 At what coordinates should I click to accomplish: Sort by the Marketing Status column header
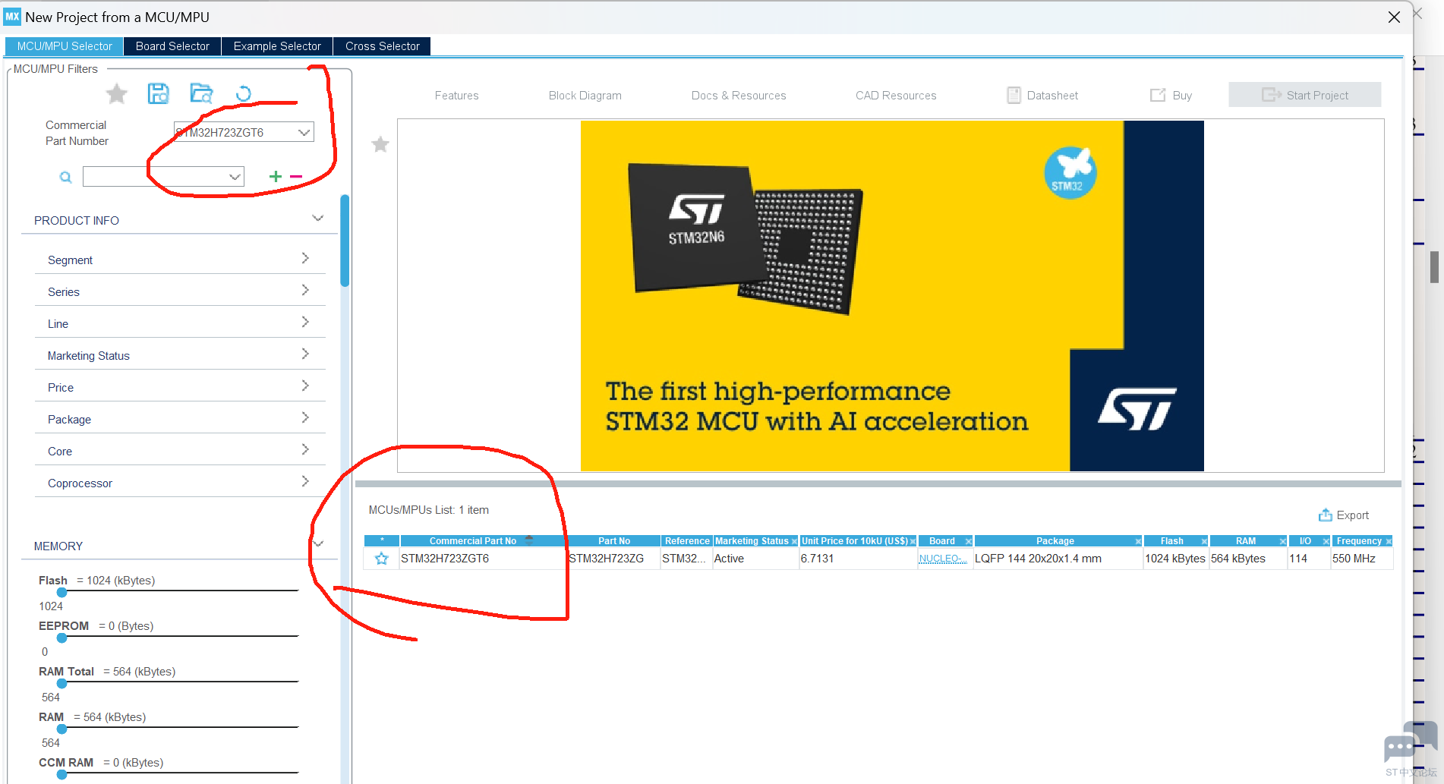755,541
